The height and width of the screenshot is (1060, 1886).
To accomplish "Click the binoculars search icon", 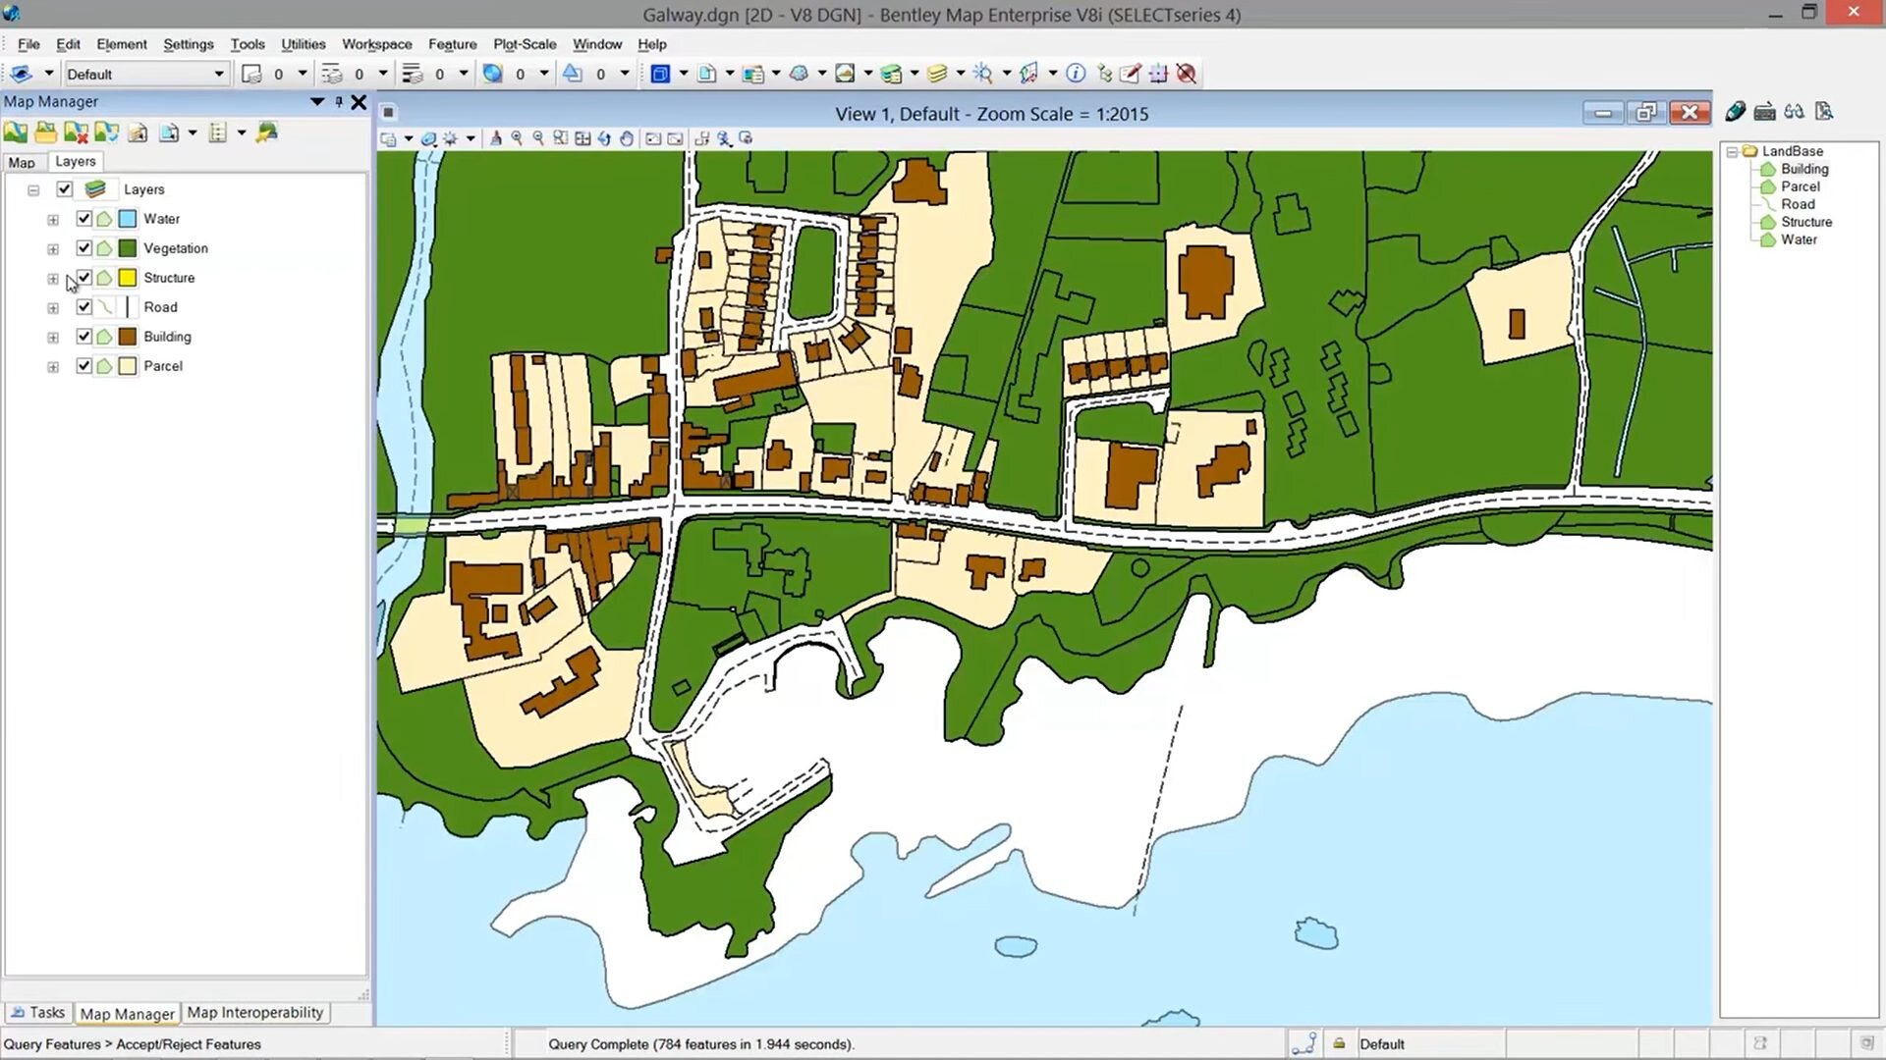I will (x=1794, y=112).
